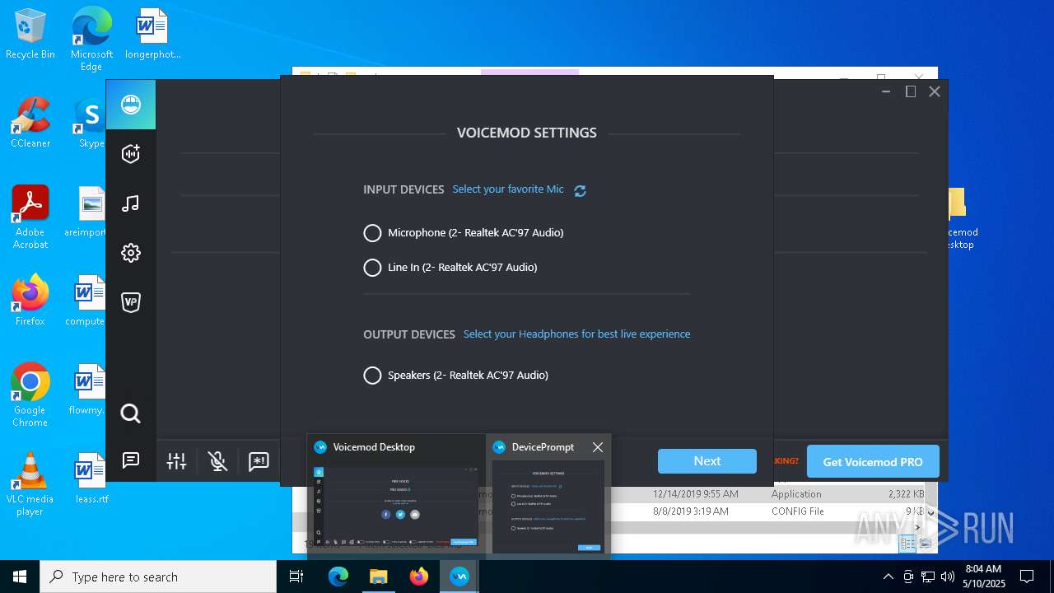
Task: Select Line In (2- Realtek AC'97 Audio)
Action: 450,268
